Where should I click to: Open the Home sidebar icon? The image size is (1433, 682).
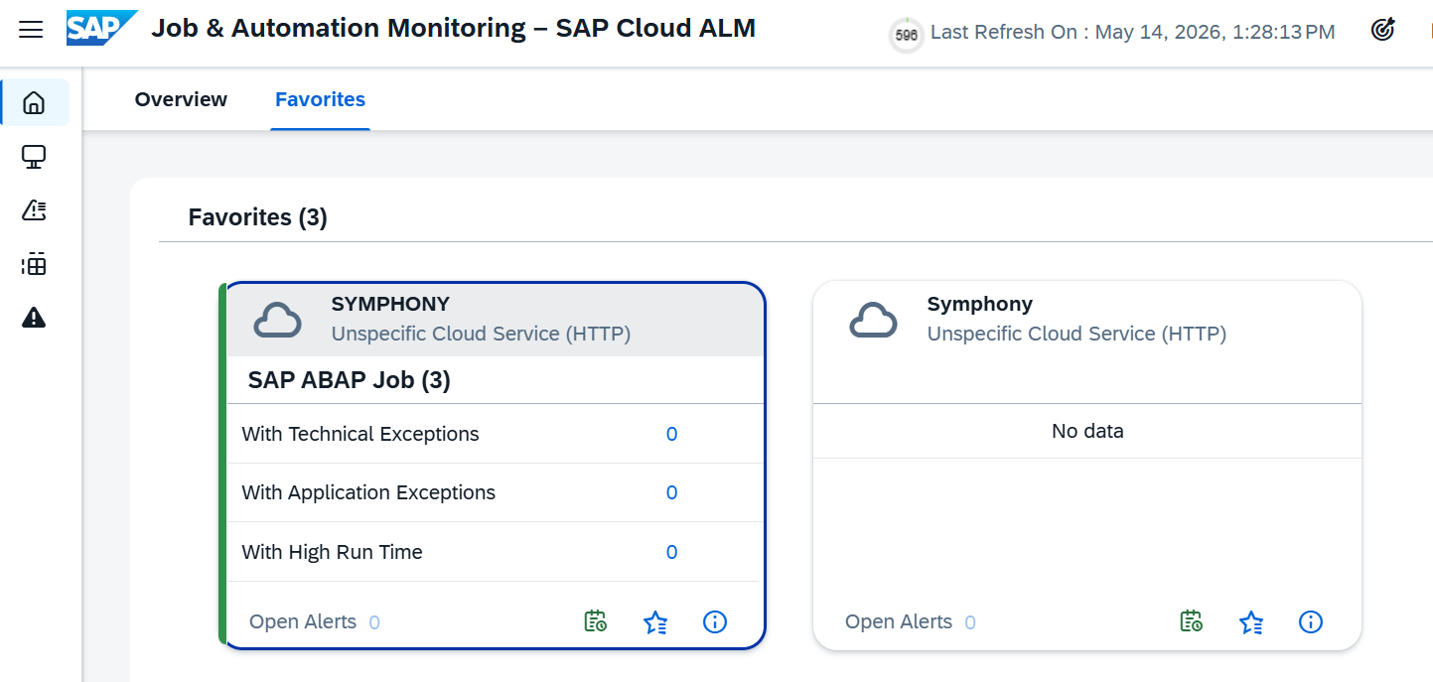point(34,102)
